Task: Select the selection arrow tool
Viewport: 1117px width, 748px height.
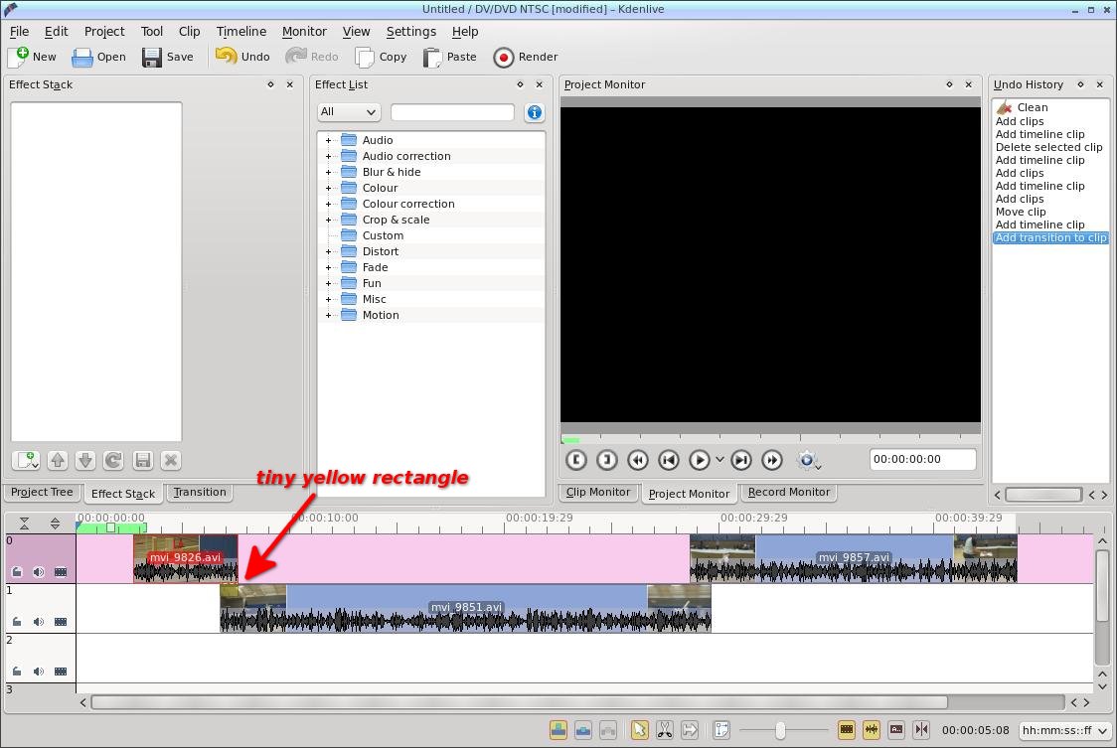Action: pyautogui.click(x=639, y=729)
